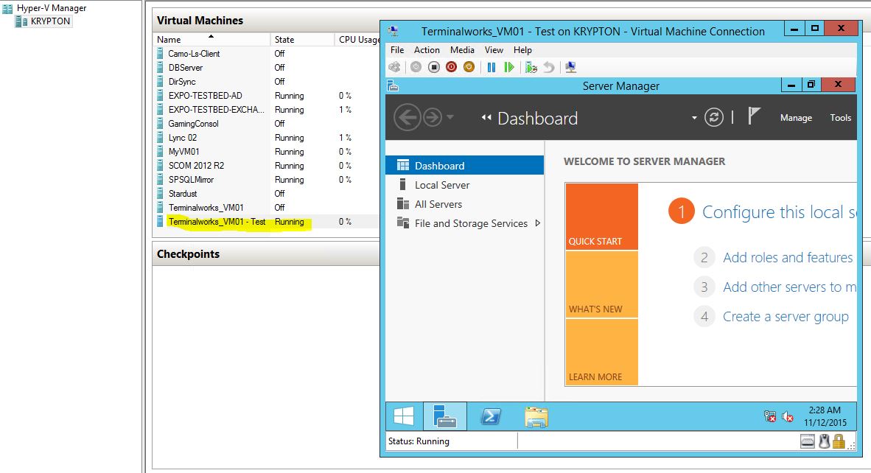Image resolution: width=871 pixels, height=473 pixels.
Task: Click the LEARN MORE tile
Action: coord(601,352)
